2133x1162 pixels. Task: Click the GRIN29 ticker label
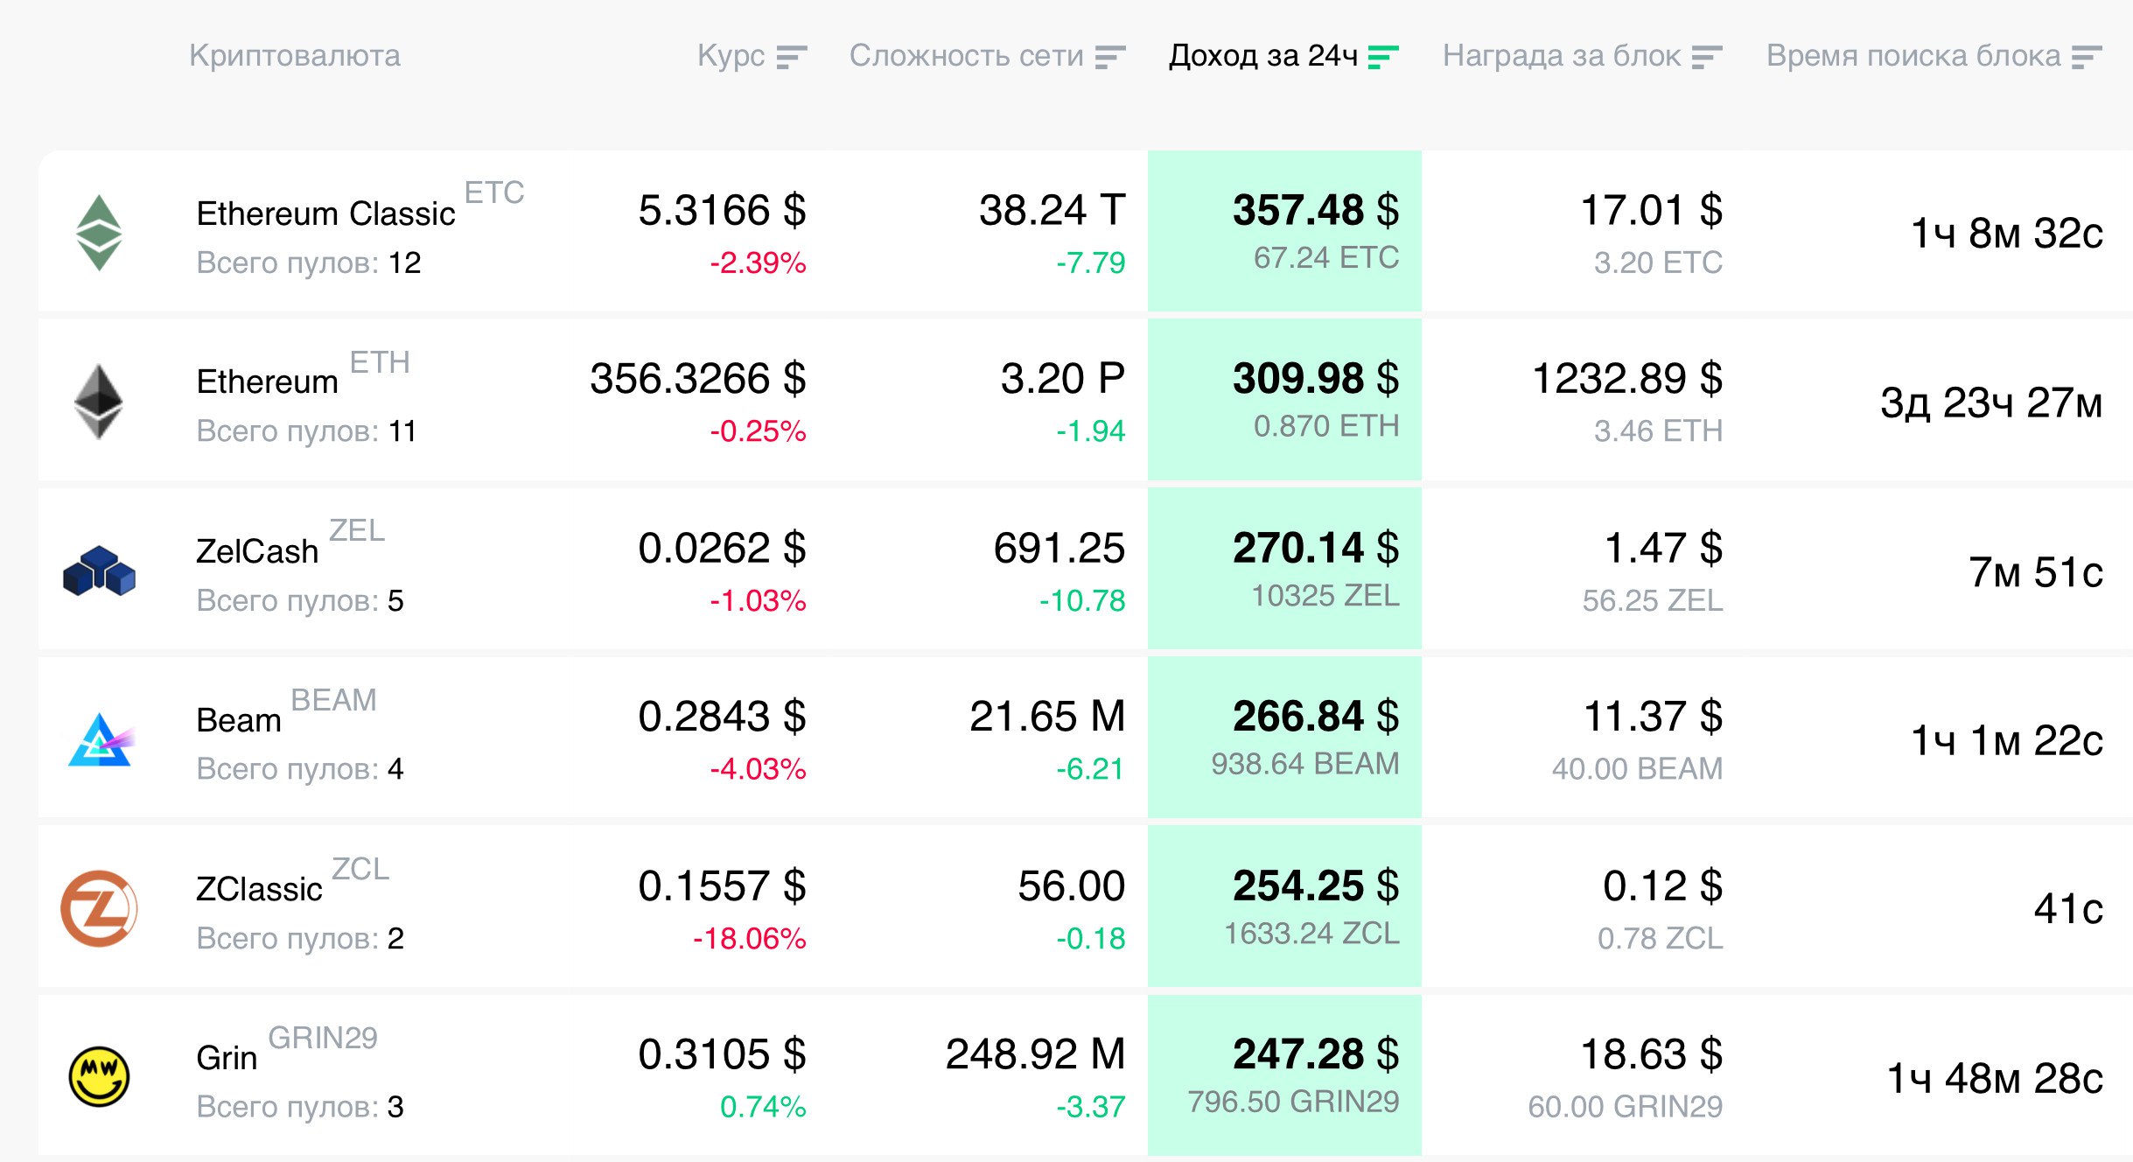(x=323, y=1038)
